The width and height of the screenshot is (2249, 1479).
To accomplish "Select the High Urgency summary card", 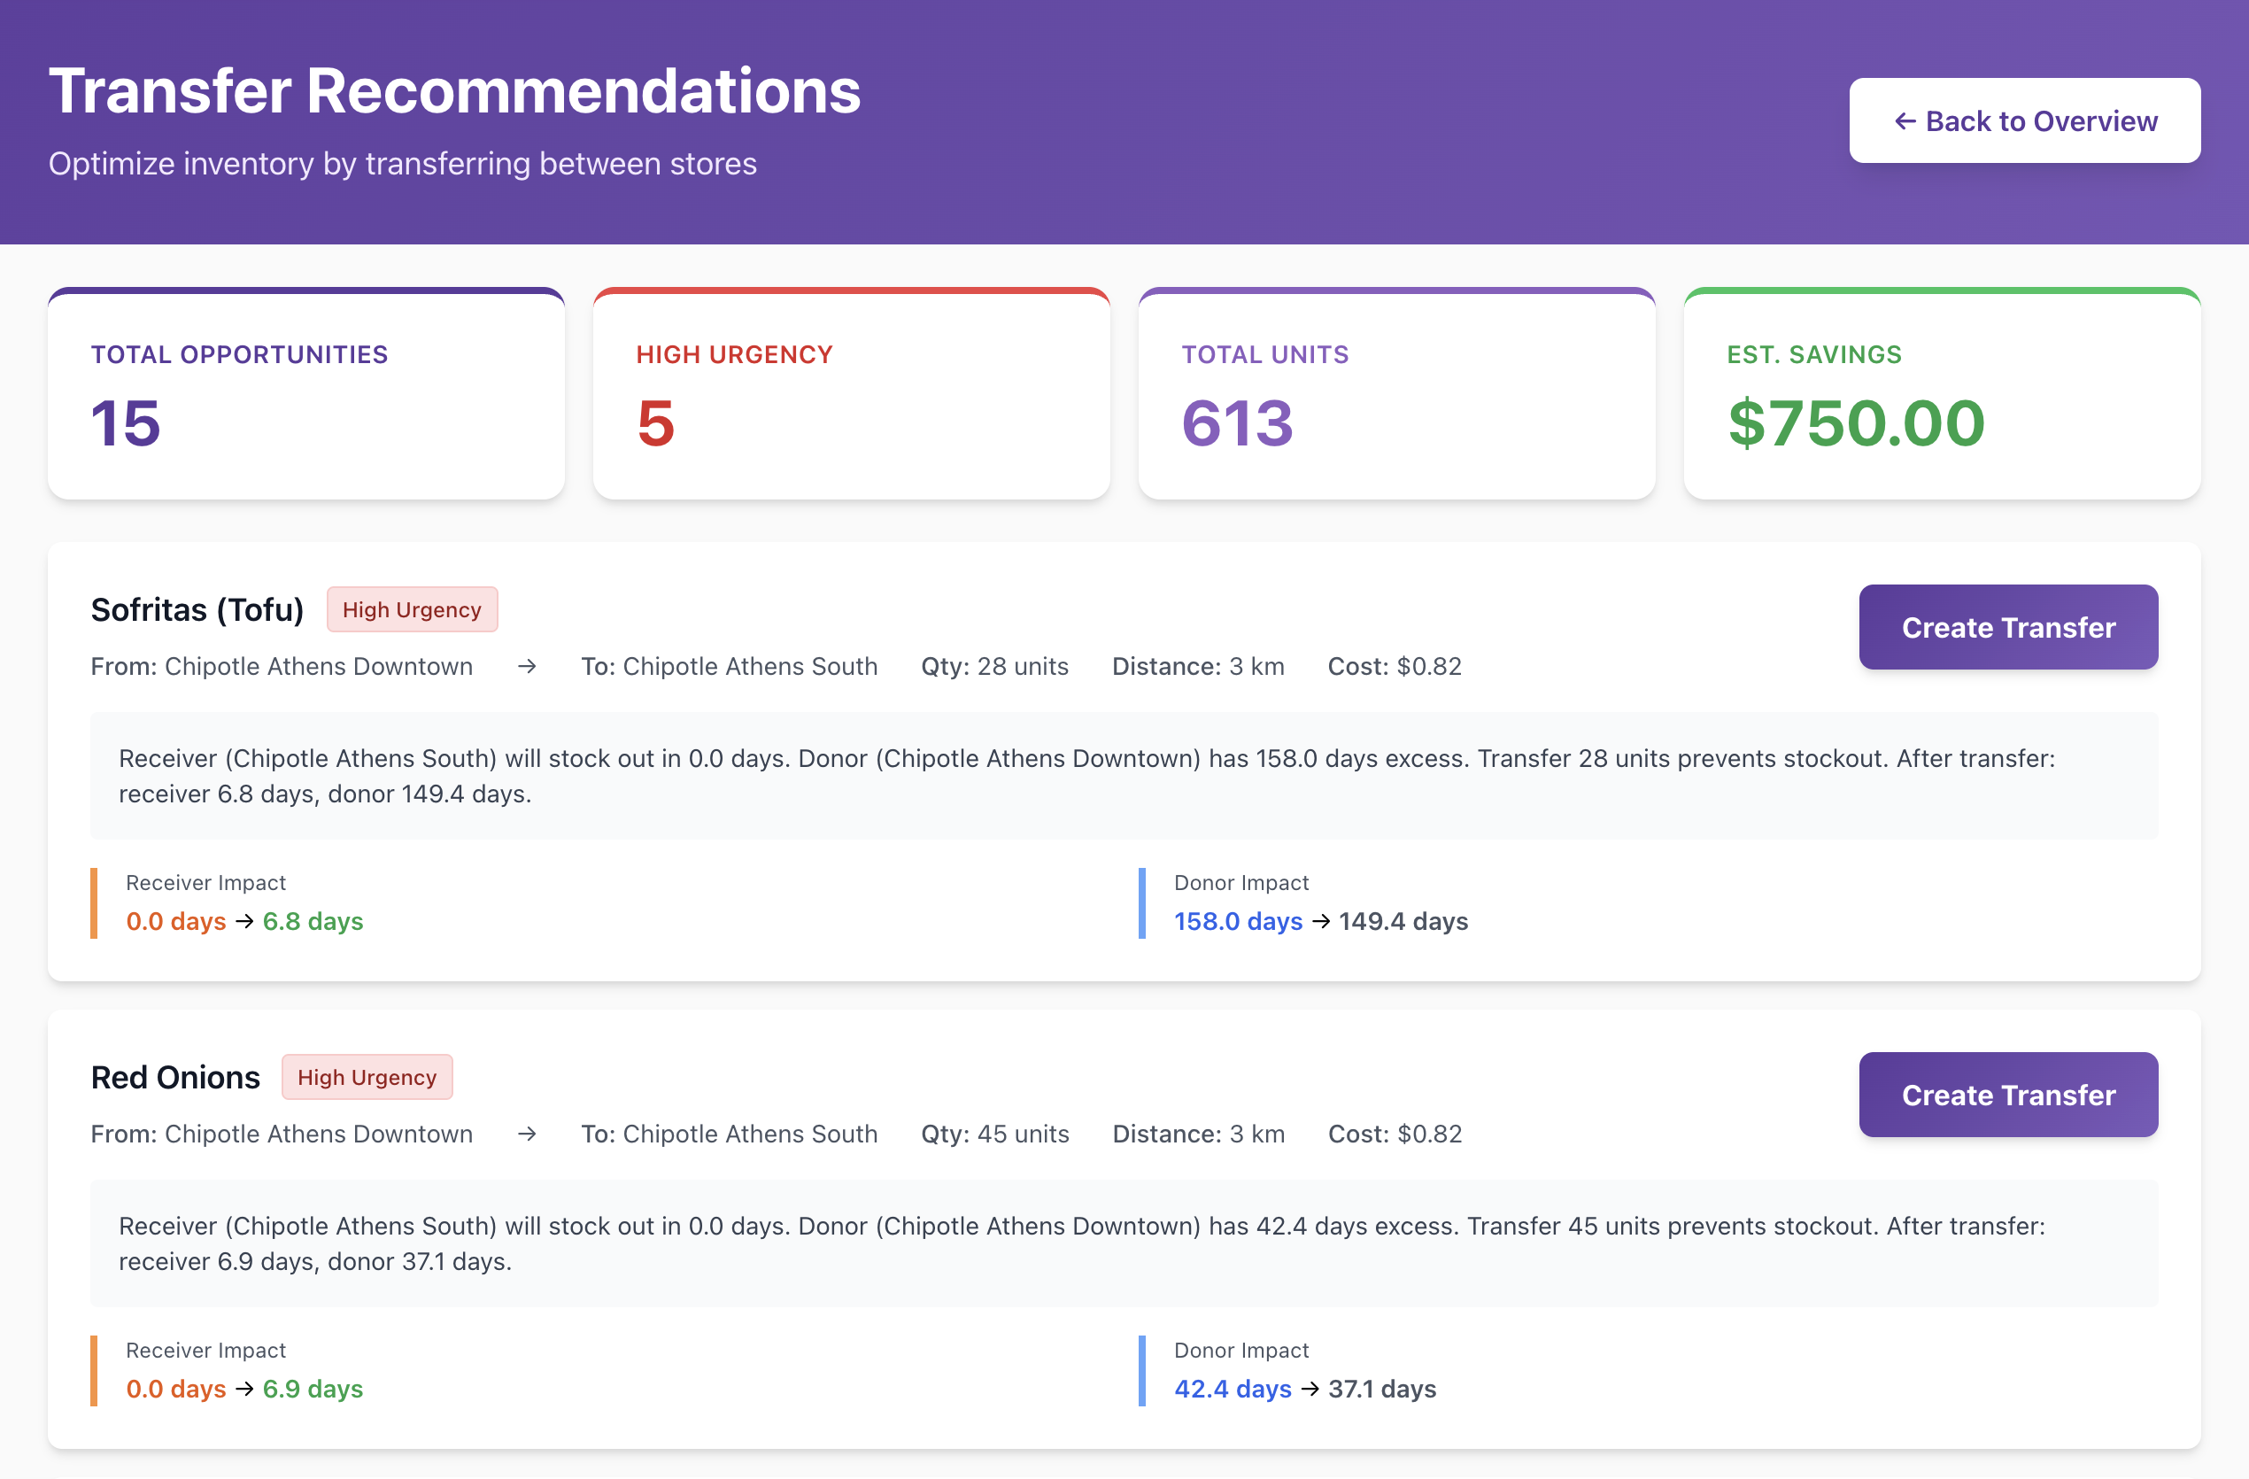I will click(x=851, y=394).
